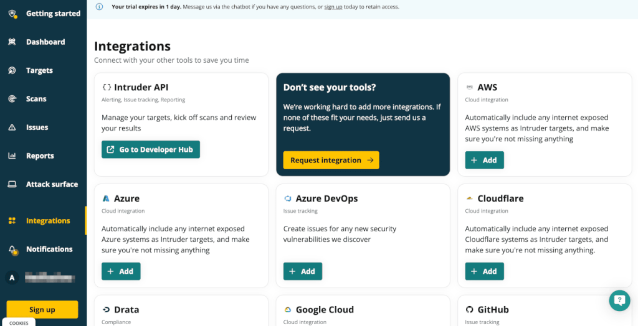The image size is (638, 326).
Task: Click the Scans radar icon
Action: coord(12,99)
